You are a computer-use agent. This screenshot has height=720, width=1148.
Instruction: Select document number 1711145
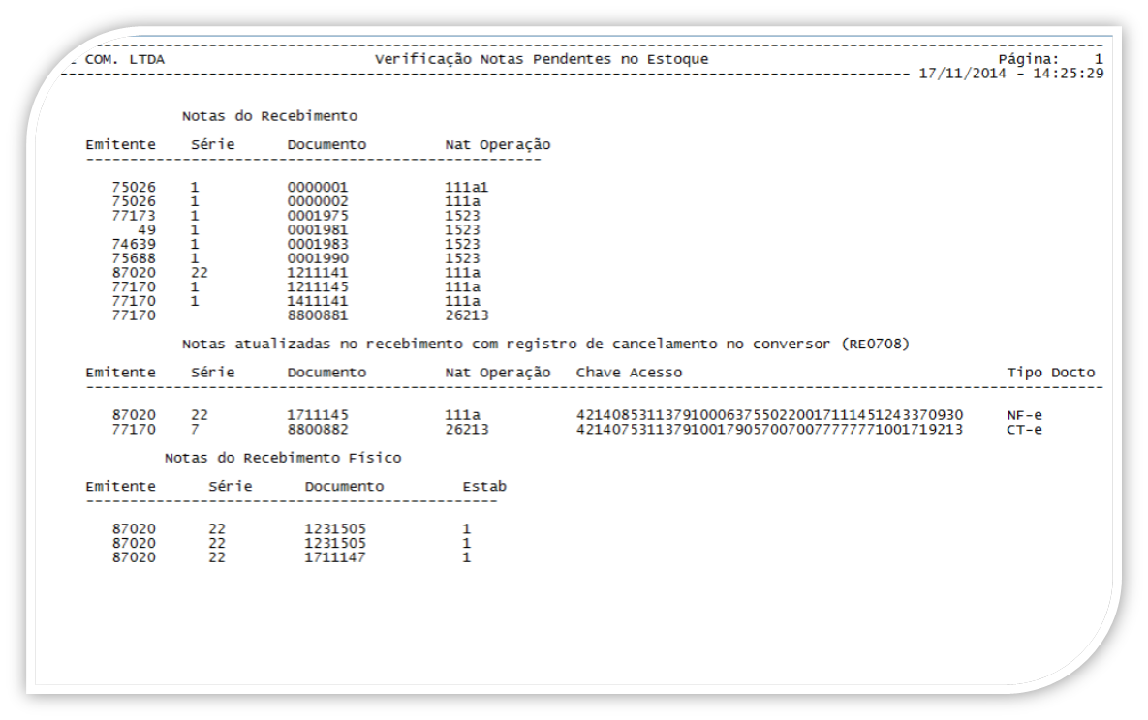click(318, 415)
